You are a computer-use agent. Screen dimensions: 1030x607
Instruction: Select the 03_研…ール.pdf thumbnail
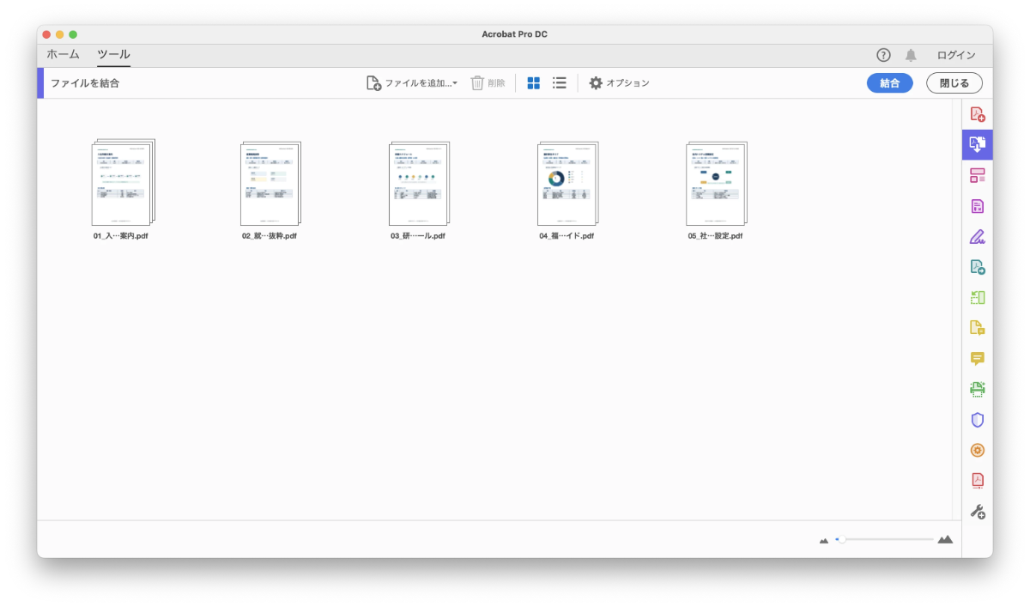click(x=418, y=183)
